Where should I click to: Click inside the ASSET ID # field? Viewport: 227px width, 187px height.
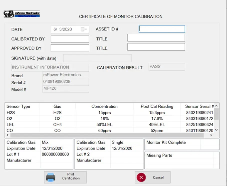(161, 29)
